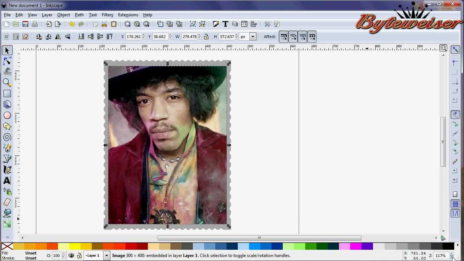Viewport: 464px width, 261px height.
Task: Select the 3D Box tool
Action: (7, 104)
